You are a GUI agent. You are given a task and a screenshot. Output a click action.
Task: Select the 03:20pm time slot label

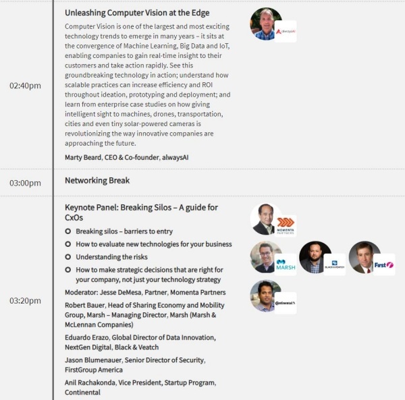(25, 301)
